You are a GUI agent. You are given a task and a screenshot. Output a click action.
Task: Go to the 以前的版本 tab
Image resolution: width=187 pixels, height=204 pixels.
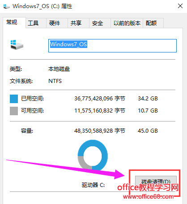(x=127, y=23)
